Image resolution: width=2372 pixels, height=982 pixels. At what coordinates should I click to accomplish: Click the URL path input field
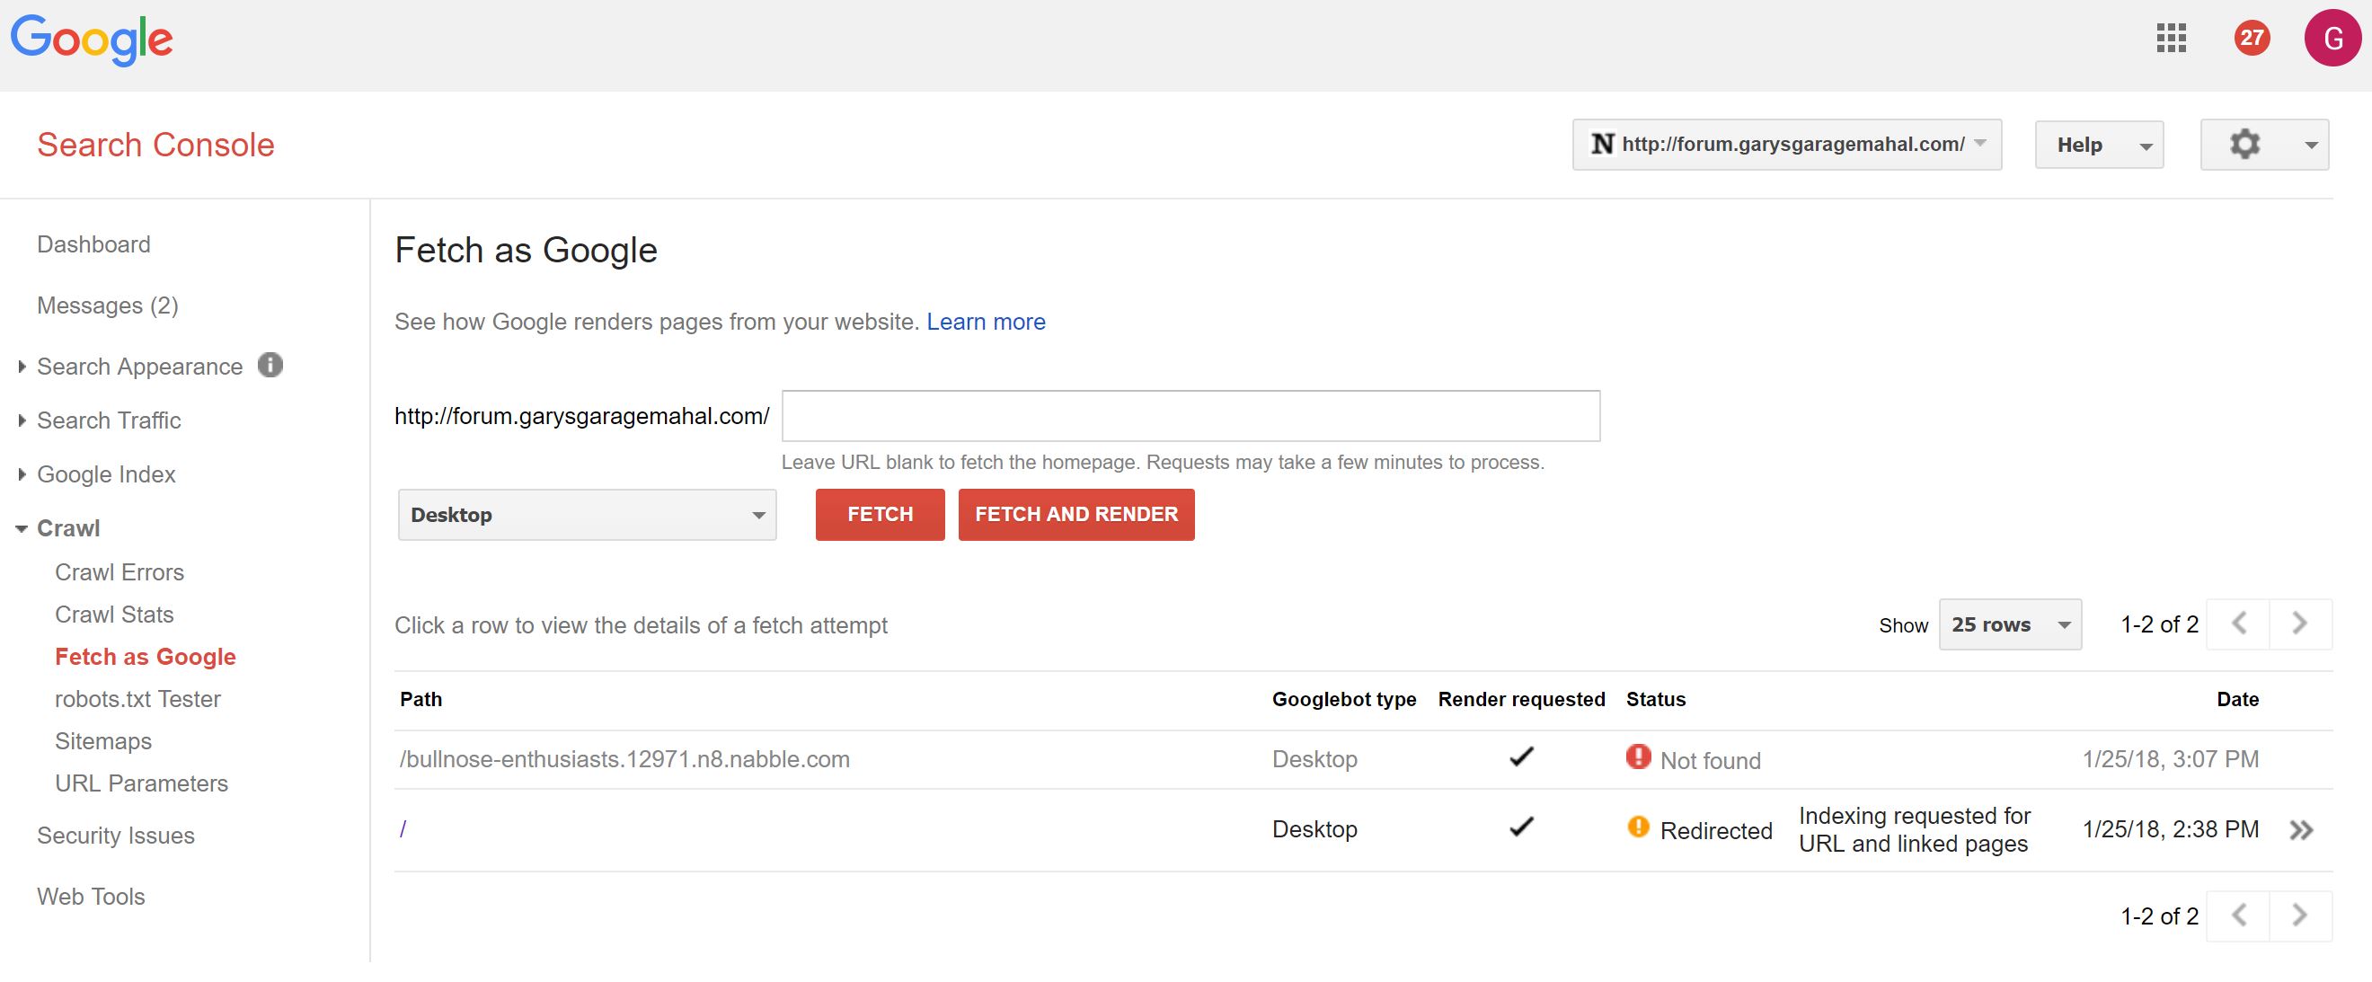1190,416
